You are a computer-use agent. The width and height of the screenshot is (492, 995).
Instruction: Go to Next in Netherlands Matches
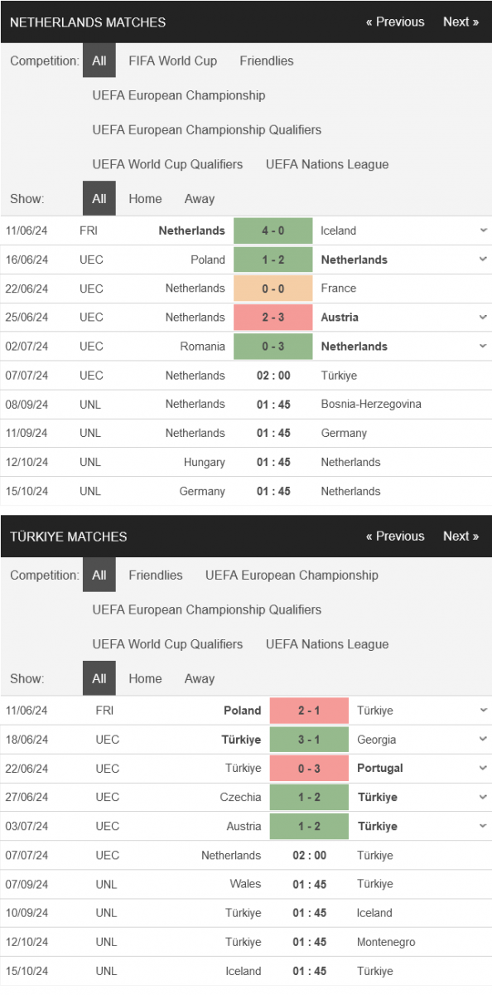(461, 22)
